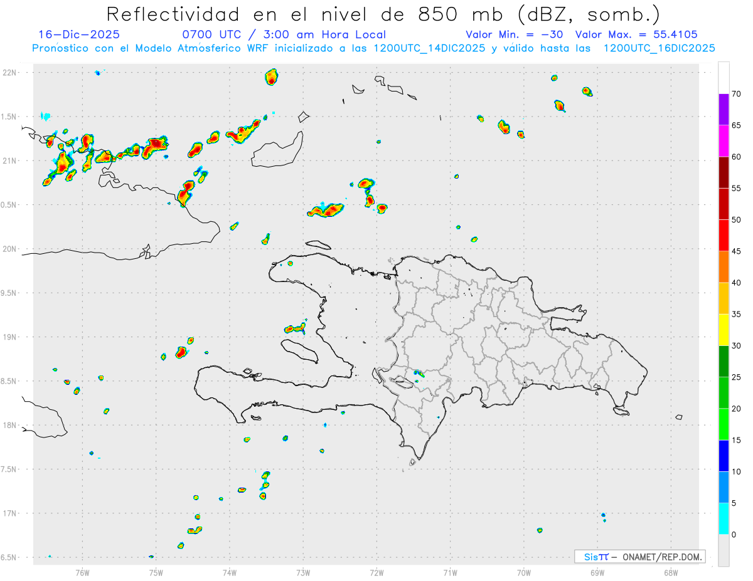Click the longitude axis label "71W"
The image size is (753, 581).
click(450, 572)
